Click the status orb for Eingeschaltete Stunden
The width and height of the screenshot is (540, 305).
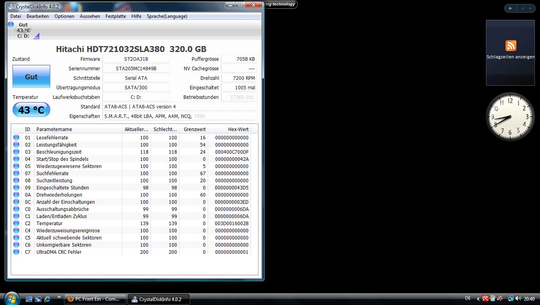pos(16,187)
